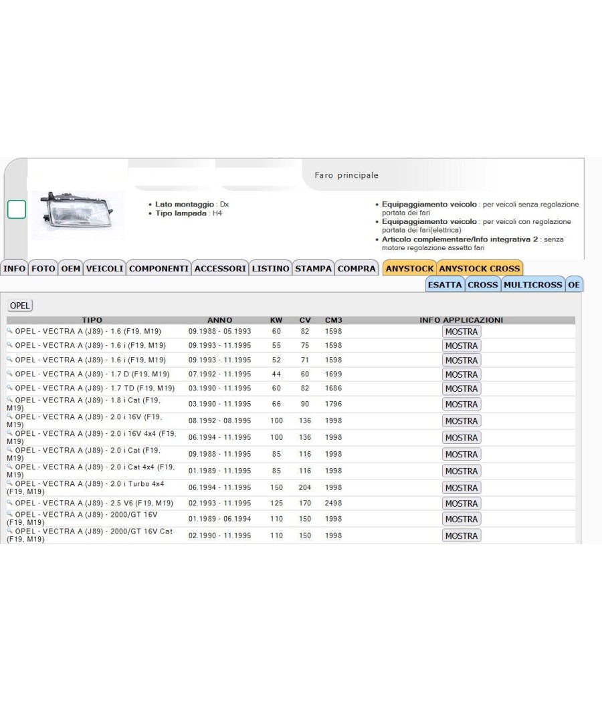Viewport: 602px width, 702px height.
Task: Tick the green checkbox beside the headlight image
Action: click(x=17, y=209)
